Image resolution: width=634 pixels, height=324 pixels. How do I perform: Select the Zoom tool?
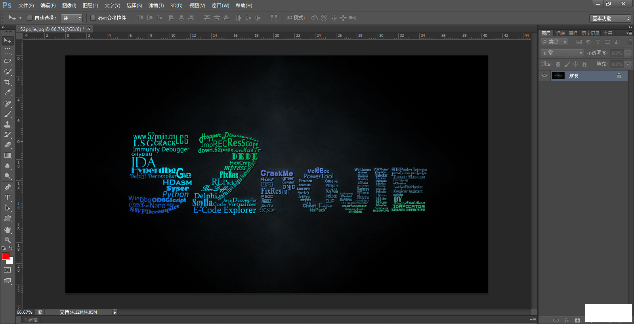[8, 240]
